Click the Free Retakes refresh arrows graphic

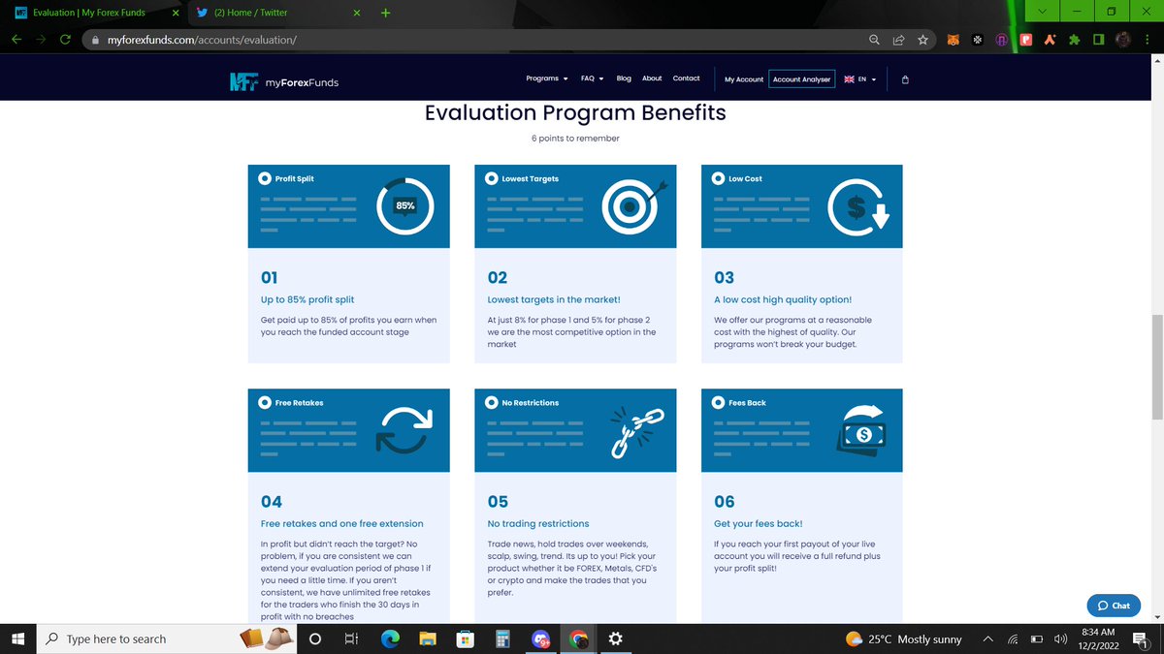pos(404,430)
